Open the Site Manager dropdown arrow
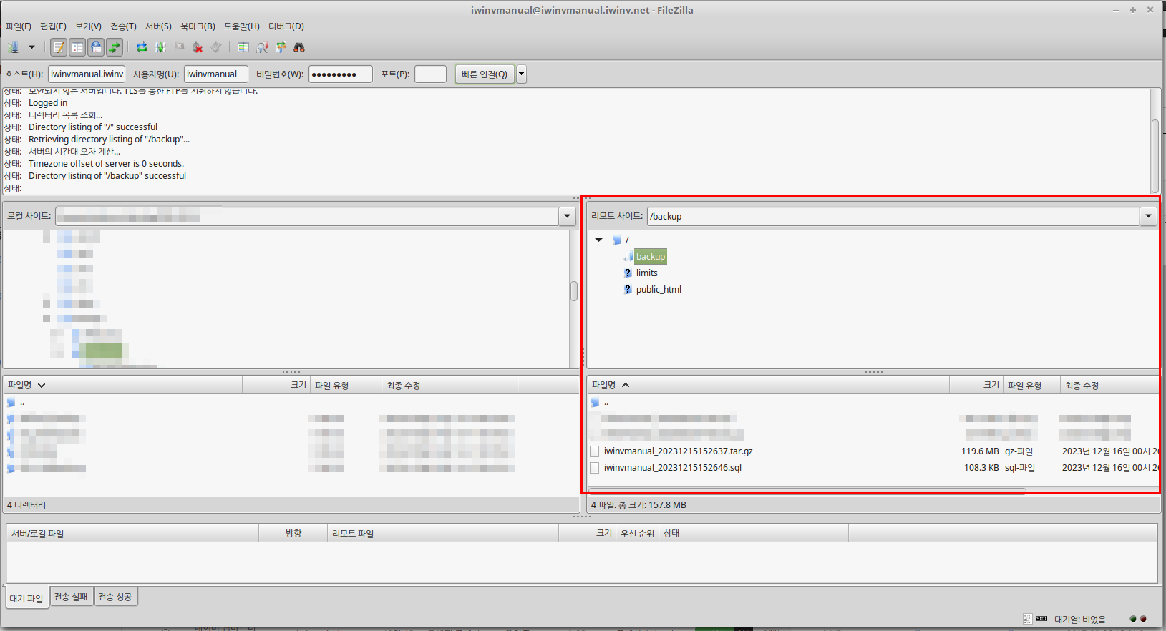The width and height of the screenshot is (1166, 631). click(31, 47)
